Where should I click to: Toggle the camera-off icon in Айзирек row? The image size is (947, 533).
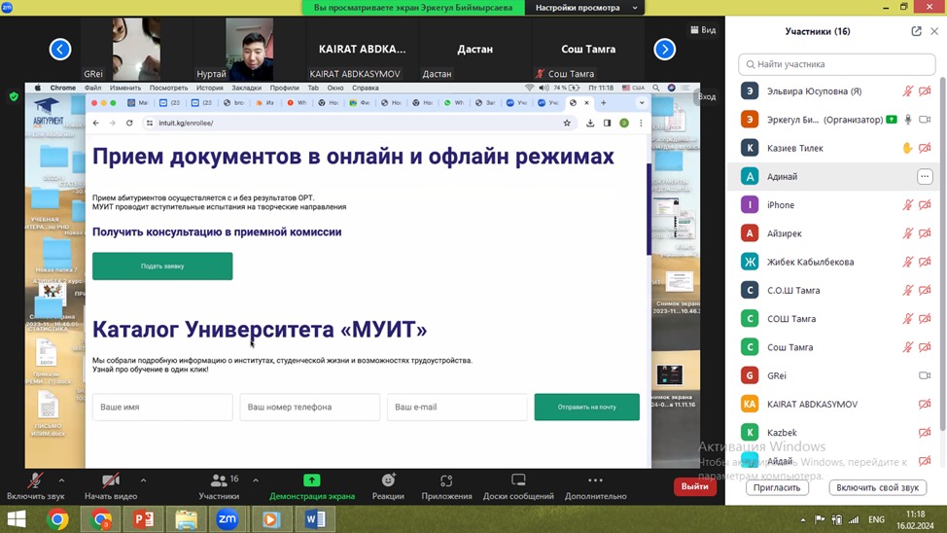coord(925,233)
